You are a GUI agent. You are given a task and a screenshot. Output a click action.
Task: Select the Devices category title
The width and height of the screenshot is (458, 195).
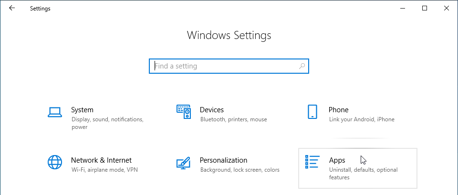pyautogui.click(x=211, y=110)
